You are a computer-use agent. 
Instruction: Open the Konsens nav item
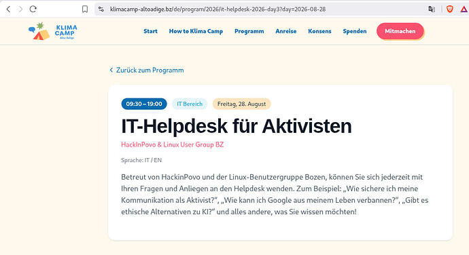[x=319, y=31]
